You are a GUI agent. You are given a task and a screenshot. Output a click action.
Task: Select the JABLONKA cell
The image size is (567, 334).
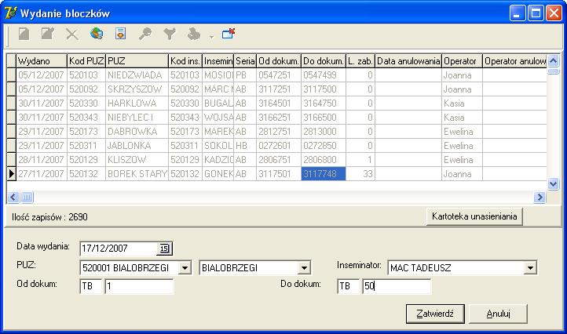[x=137, y=146]
